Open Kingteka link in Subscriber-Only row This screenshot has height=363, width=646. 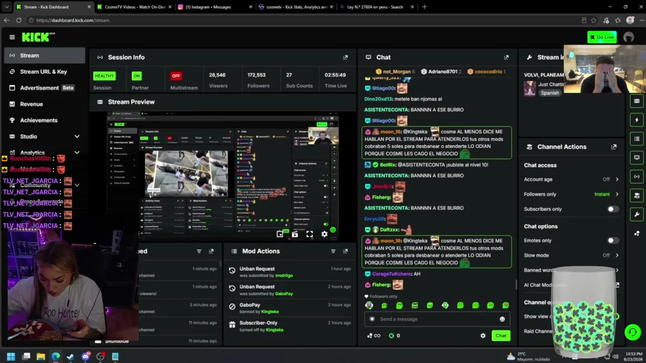(x=275, y=330)
